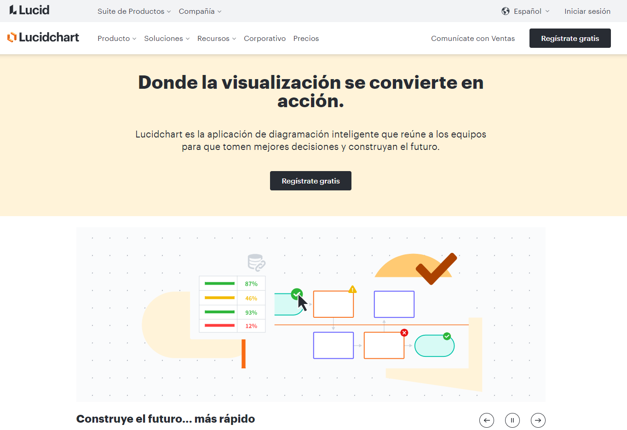Click the Lucidchart logo
Screen dimensions: 627x430
[x=43, y=37]
